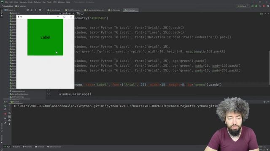
Task: Click the Favorites vertical tool window button
Action: tap(2, 139)
